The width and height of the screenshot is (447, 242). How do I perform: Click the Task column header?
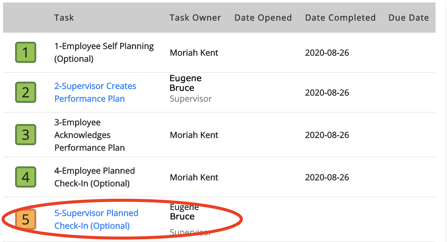64,18
